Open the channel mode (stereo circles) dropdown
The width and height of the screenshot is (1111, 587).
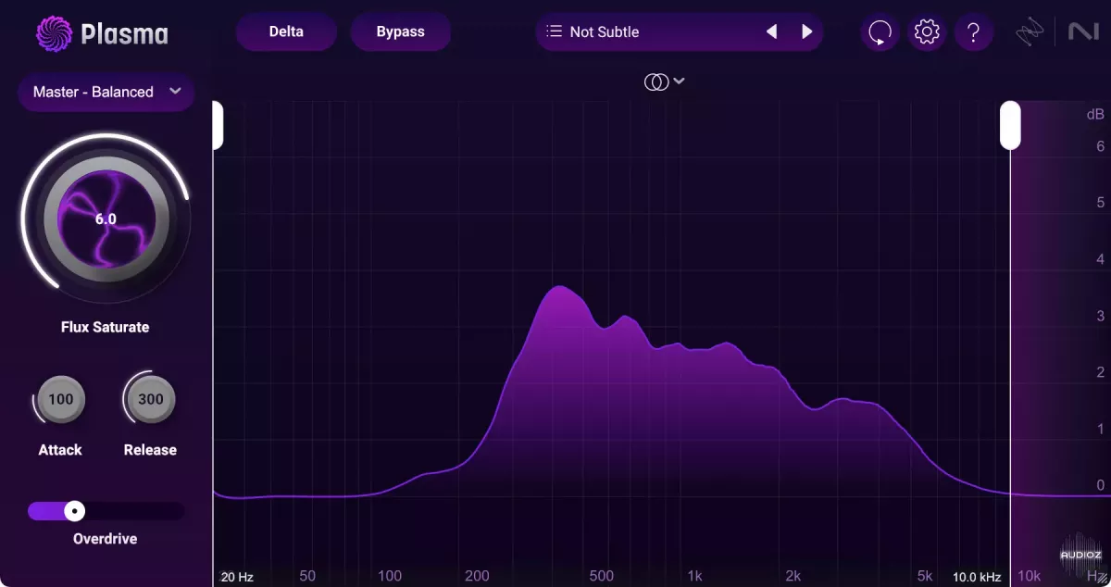[x=664, y=81]
